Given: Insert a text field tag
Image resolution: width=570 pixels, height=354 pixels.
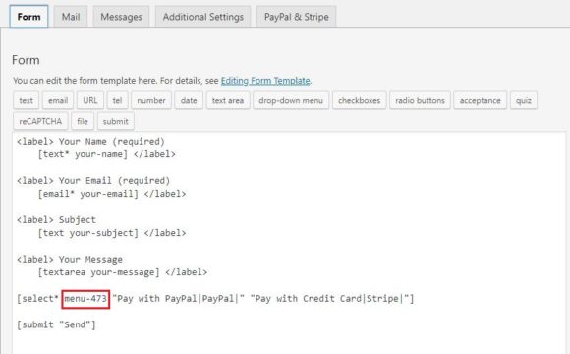Looking at the screenshot, I should [x=27, y=100].
